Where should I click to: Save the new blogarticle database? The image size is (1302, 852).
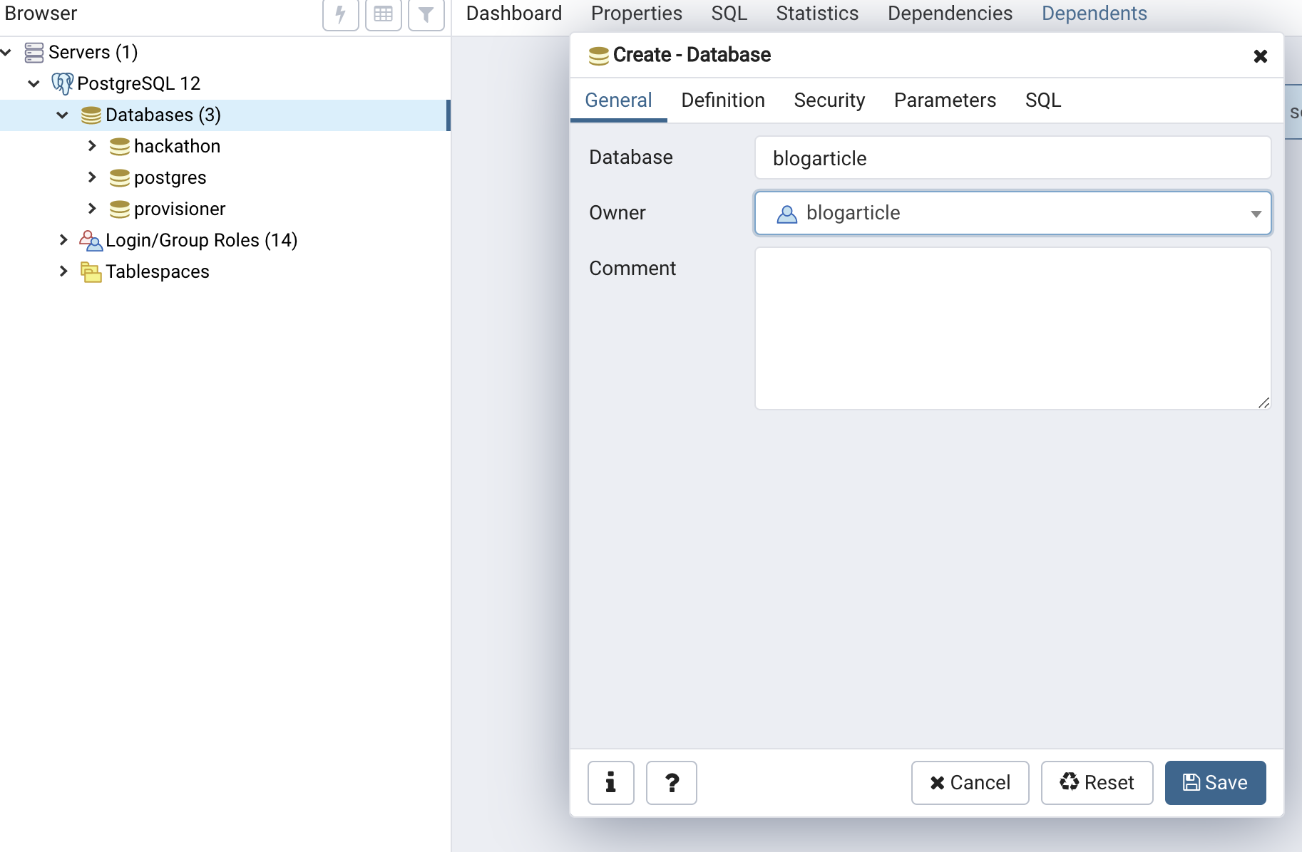pyautogui.click(x=1215, y=782)
